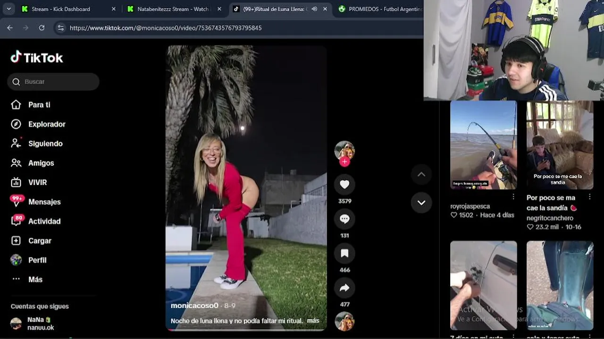Save video with bookmark icon
The image size is (604, 339).
(344, 253)
